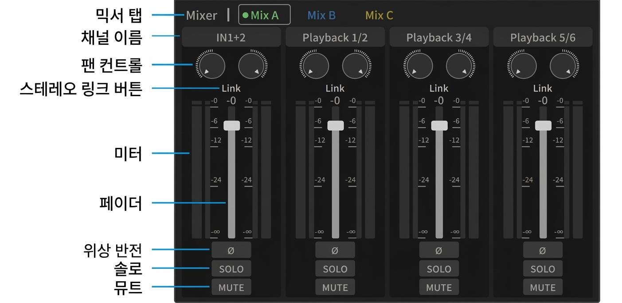622x303 pixels.
Task: Enable phase invert on Playback 5/6
Action: (x=542, y=250)
